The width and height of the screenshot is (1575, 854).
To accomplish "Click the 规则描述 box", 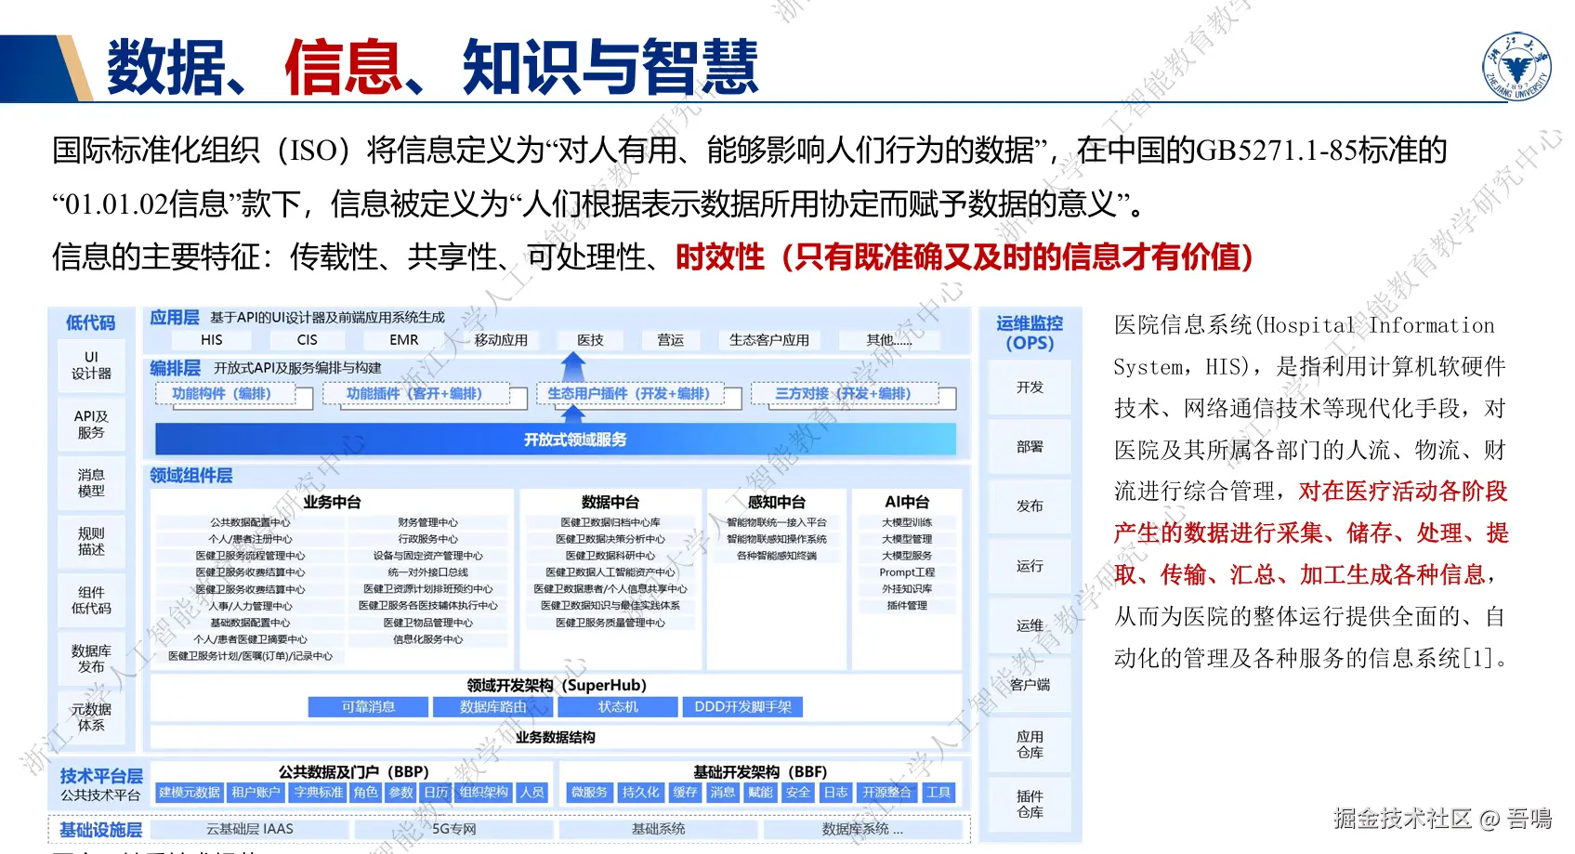I will (91, 541).
